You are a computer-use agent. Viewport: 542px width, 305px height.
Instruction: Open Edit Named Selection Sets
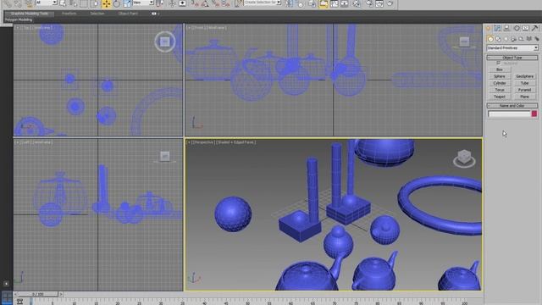239,3
